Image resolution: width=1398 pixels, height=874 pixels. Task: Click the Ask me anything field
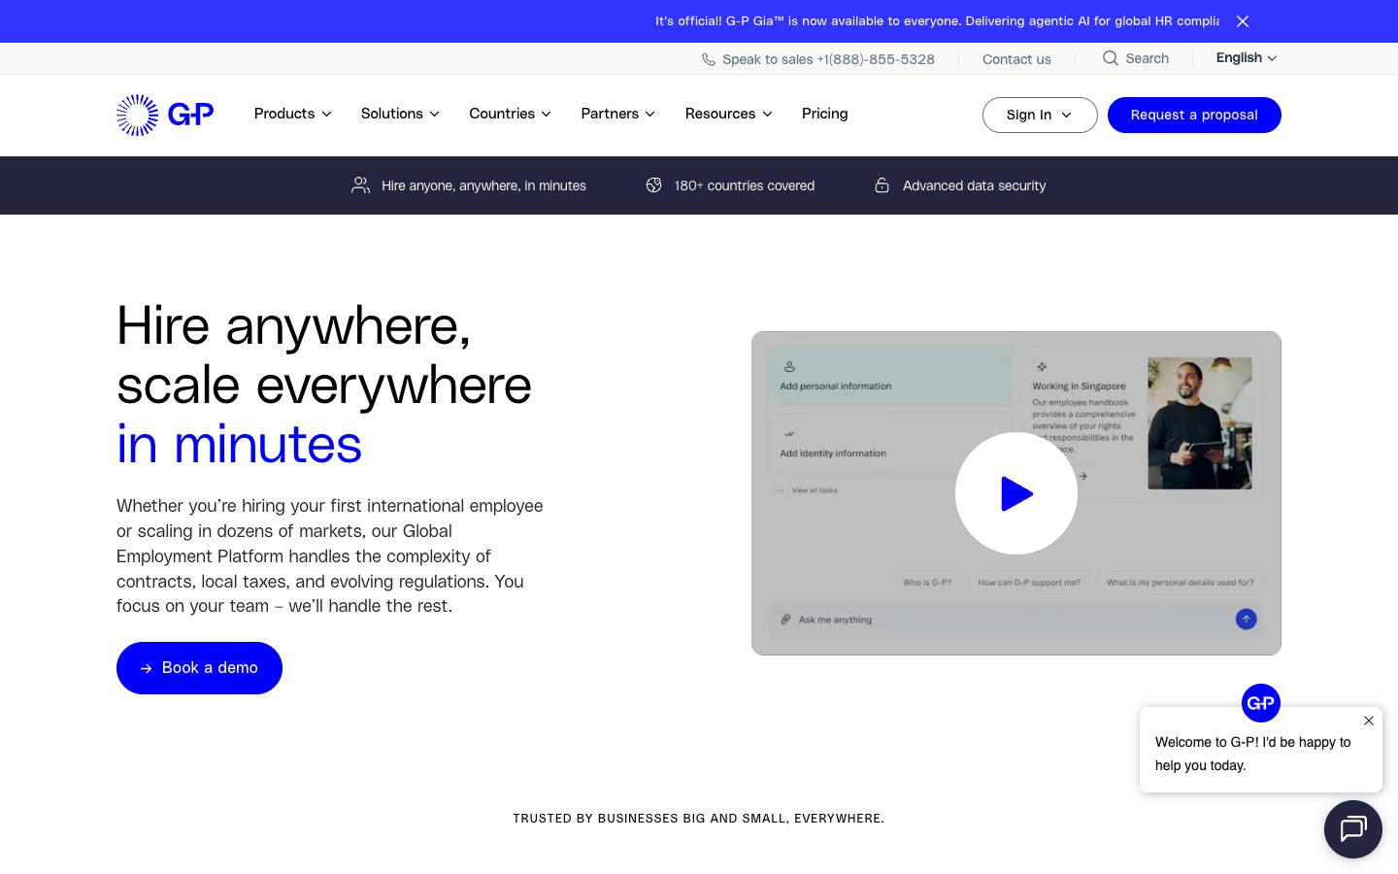[x=1016, y=619]
